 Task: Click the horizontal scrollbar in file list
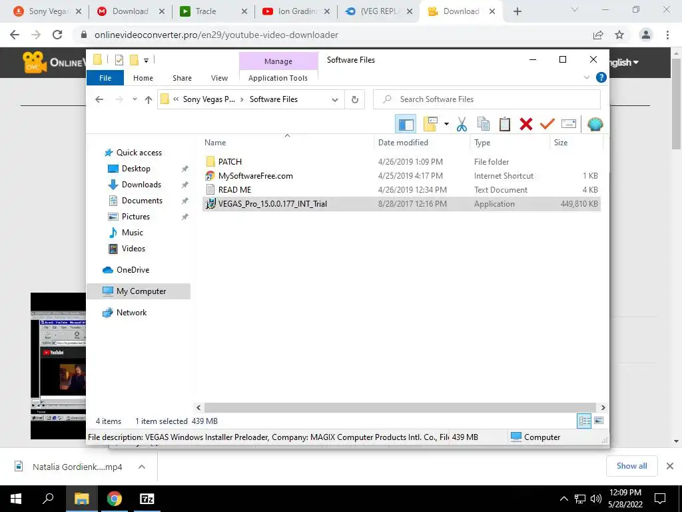coord(400,407)
